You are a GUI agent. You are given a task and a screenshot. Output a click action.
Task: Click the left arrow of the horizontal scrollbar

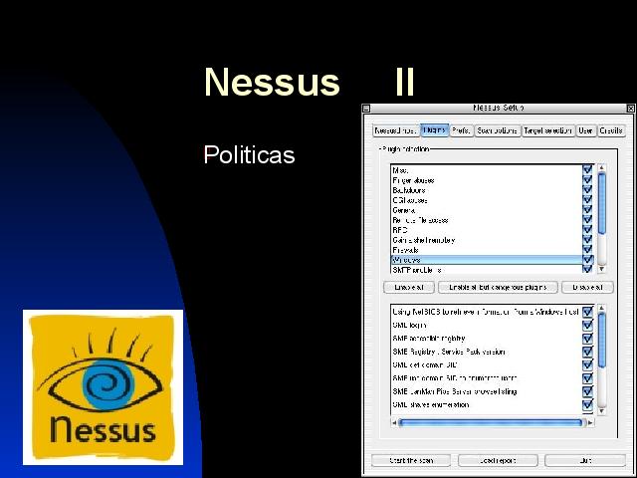pyautogui.click(x=393, y=422)
